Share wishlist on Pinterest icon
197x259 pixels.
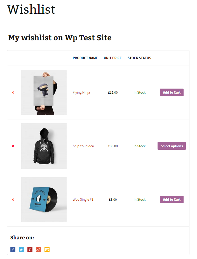[x=30, y=249]
